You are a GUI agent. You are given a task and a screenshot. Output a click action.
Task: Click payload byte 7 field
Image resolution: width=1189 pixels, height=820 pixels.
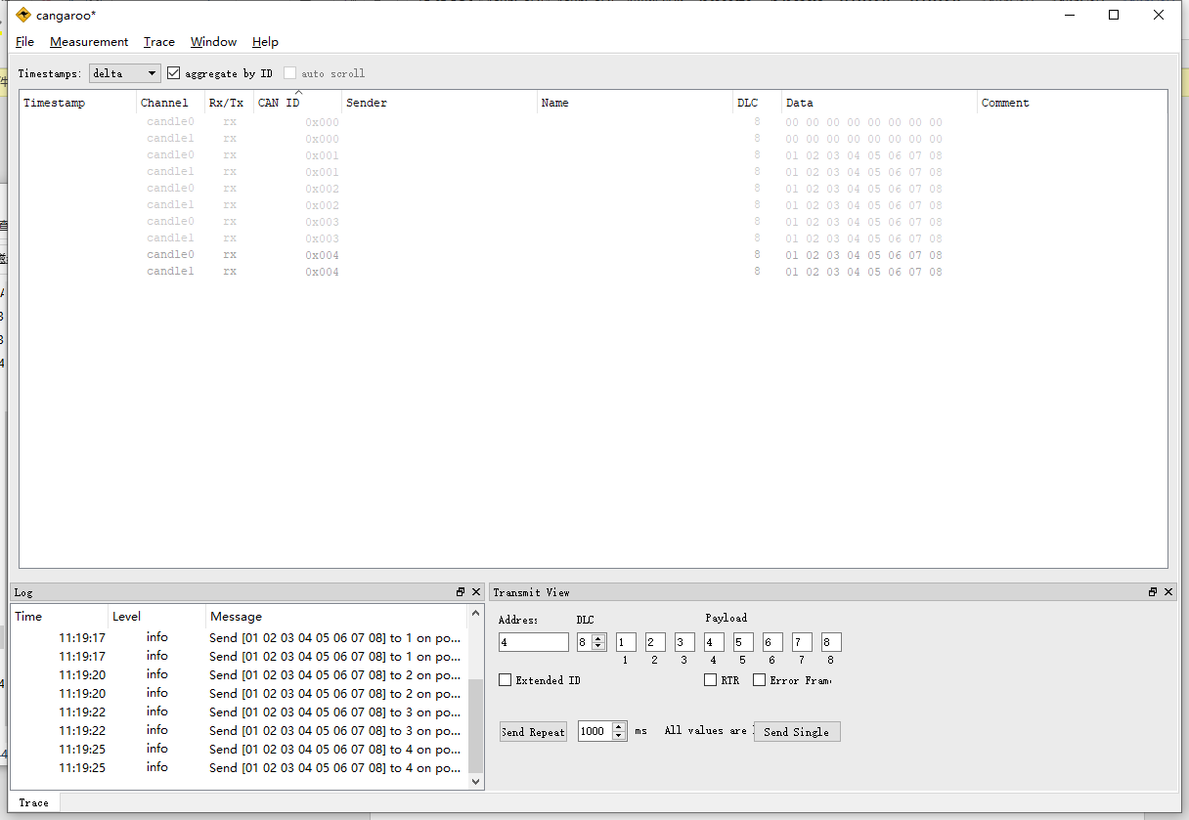pos(802,642)
